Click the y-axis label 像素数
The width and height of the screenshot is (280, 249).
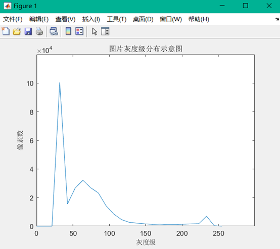click(20, 140)
